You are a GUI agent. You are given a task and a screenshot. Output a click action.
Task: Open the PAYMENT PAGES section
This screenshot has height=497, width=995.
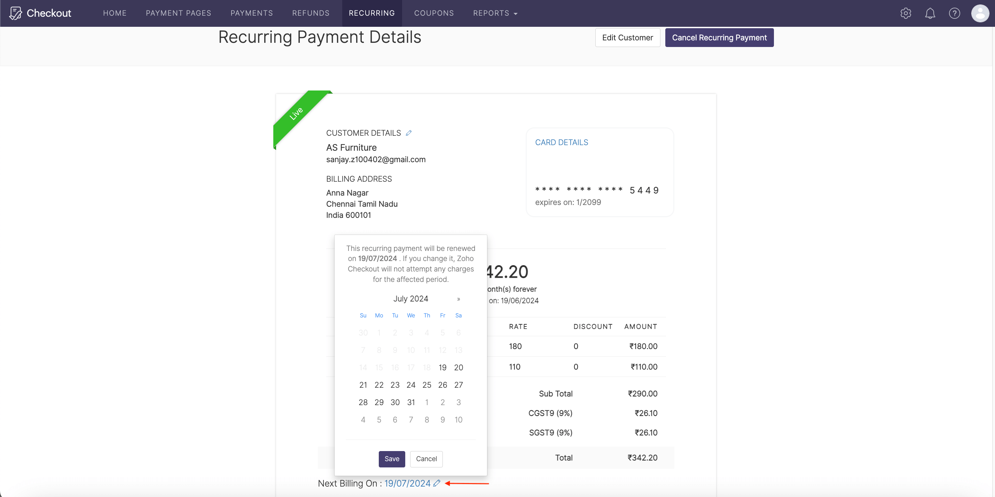[178, 13]
